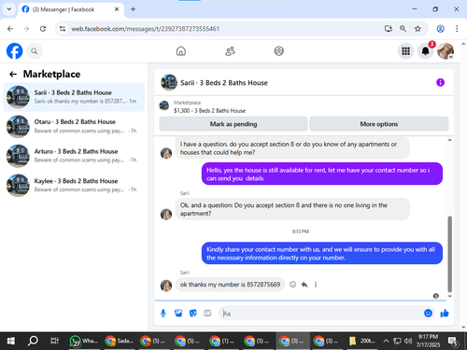Image resolution: width=467 pixels, height=350 pixels.
Task: View site information icon in address bar
Action: tap(63, 29)
